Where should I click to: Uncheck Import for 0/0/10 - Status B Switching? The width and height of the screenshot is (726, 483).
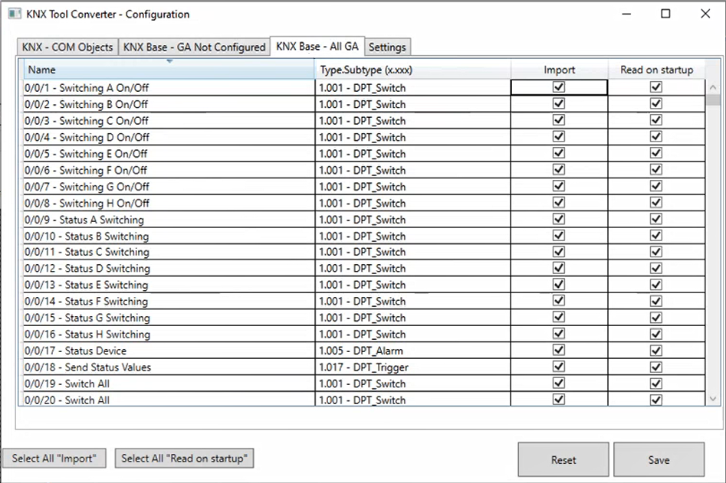tap(560, 235)
